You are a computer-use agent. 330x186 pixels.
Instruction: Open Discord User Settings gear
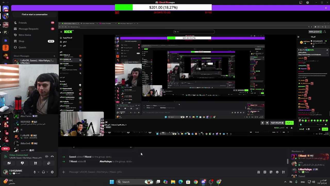point(52,172)
